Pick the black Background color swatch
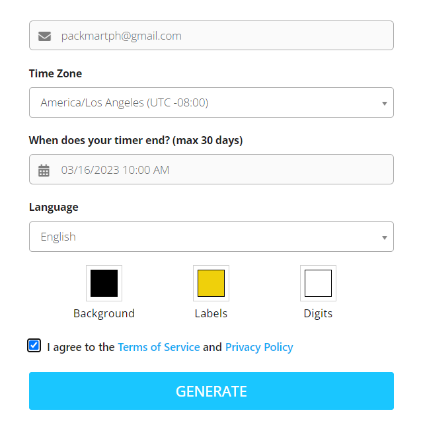421x427 pixels. click(x=104, y=283)
